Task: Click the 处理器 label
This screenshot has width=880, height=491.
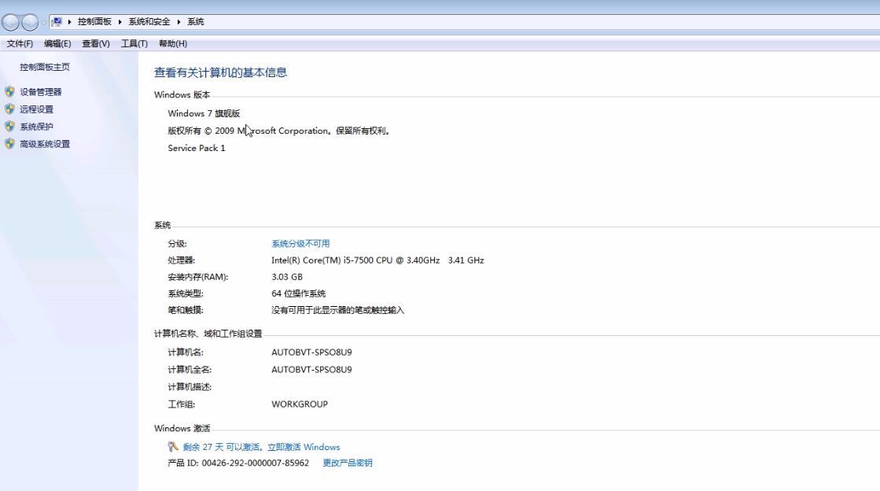Action: coord(182,260)
